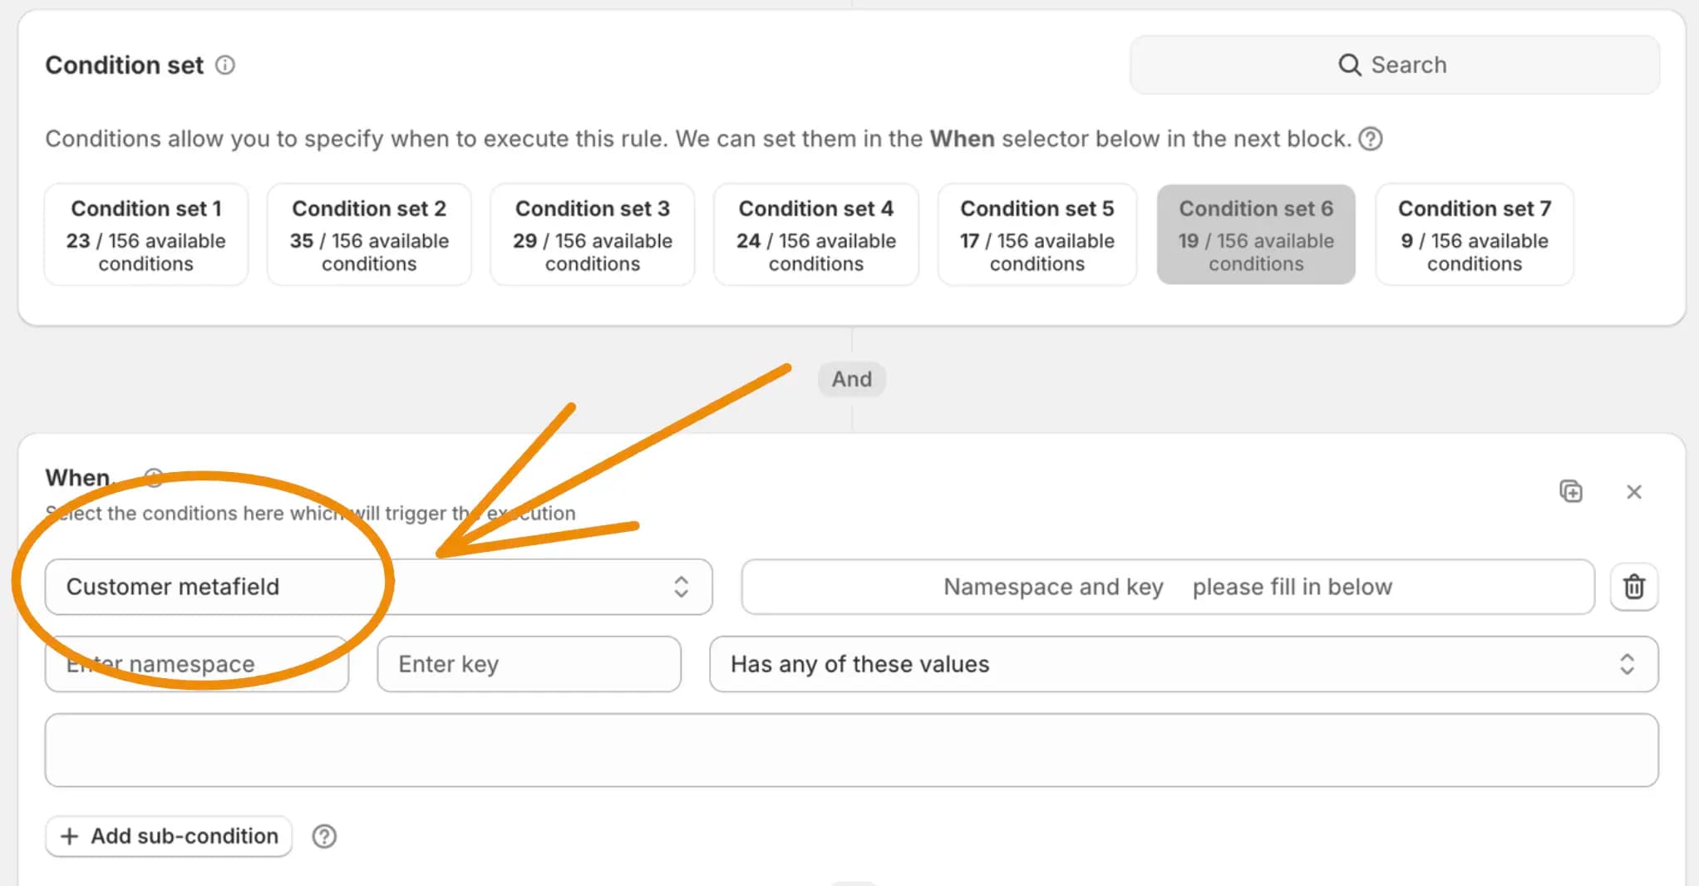Delete condition using trash icon
Image resolution: width=1699 pixels, height=886 pixels.
tap(1634, 587)
